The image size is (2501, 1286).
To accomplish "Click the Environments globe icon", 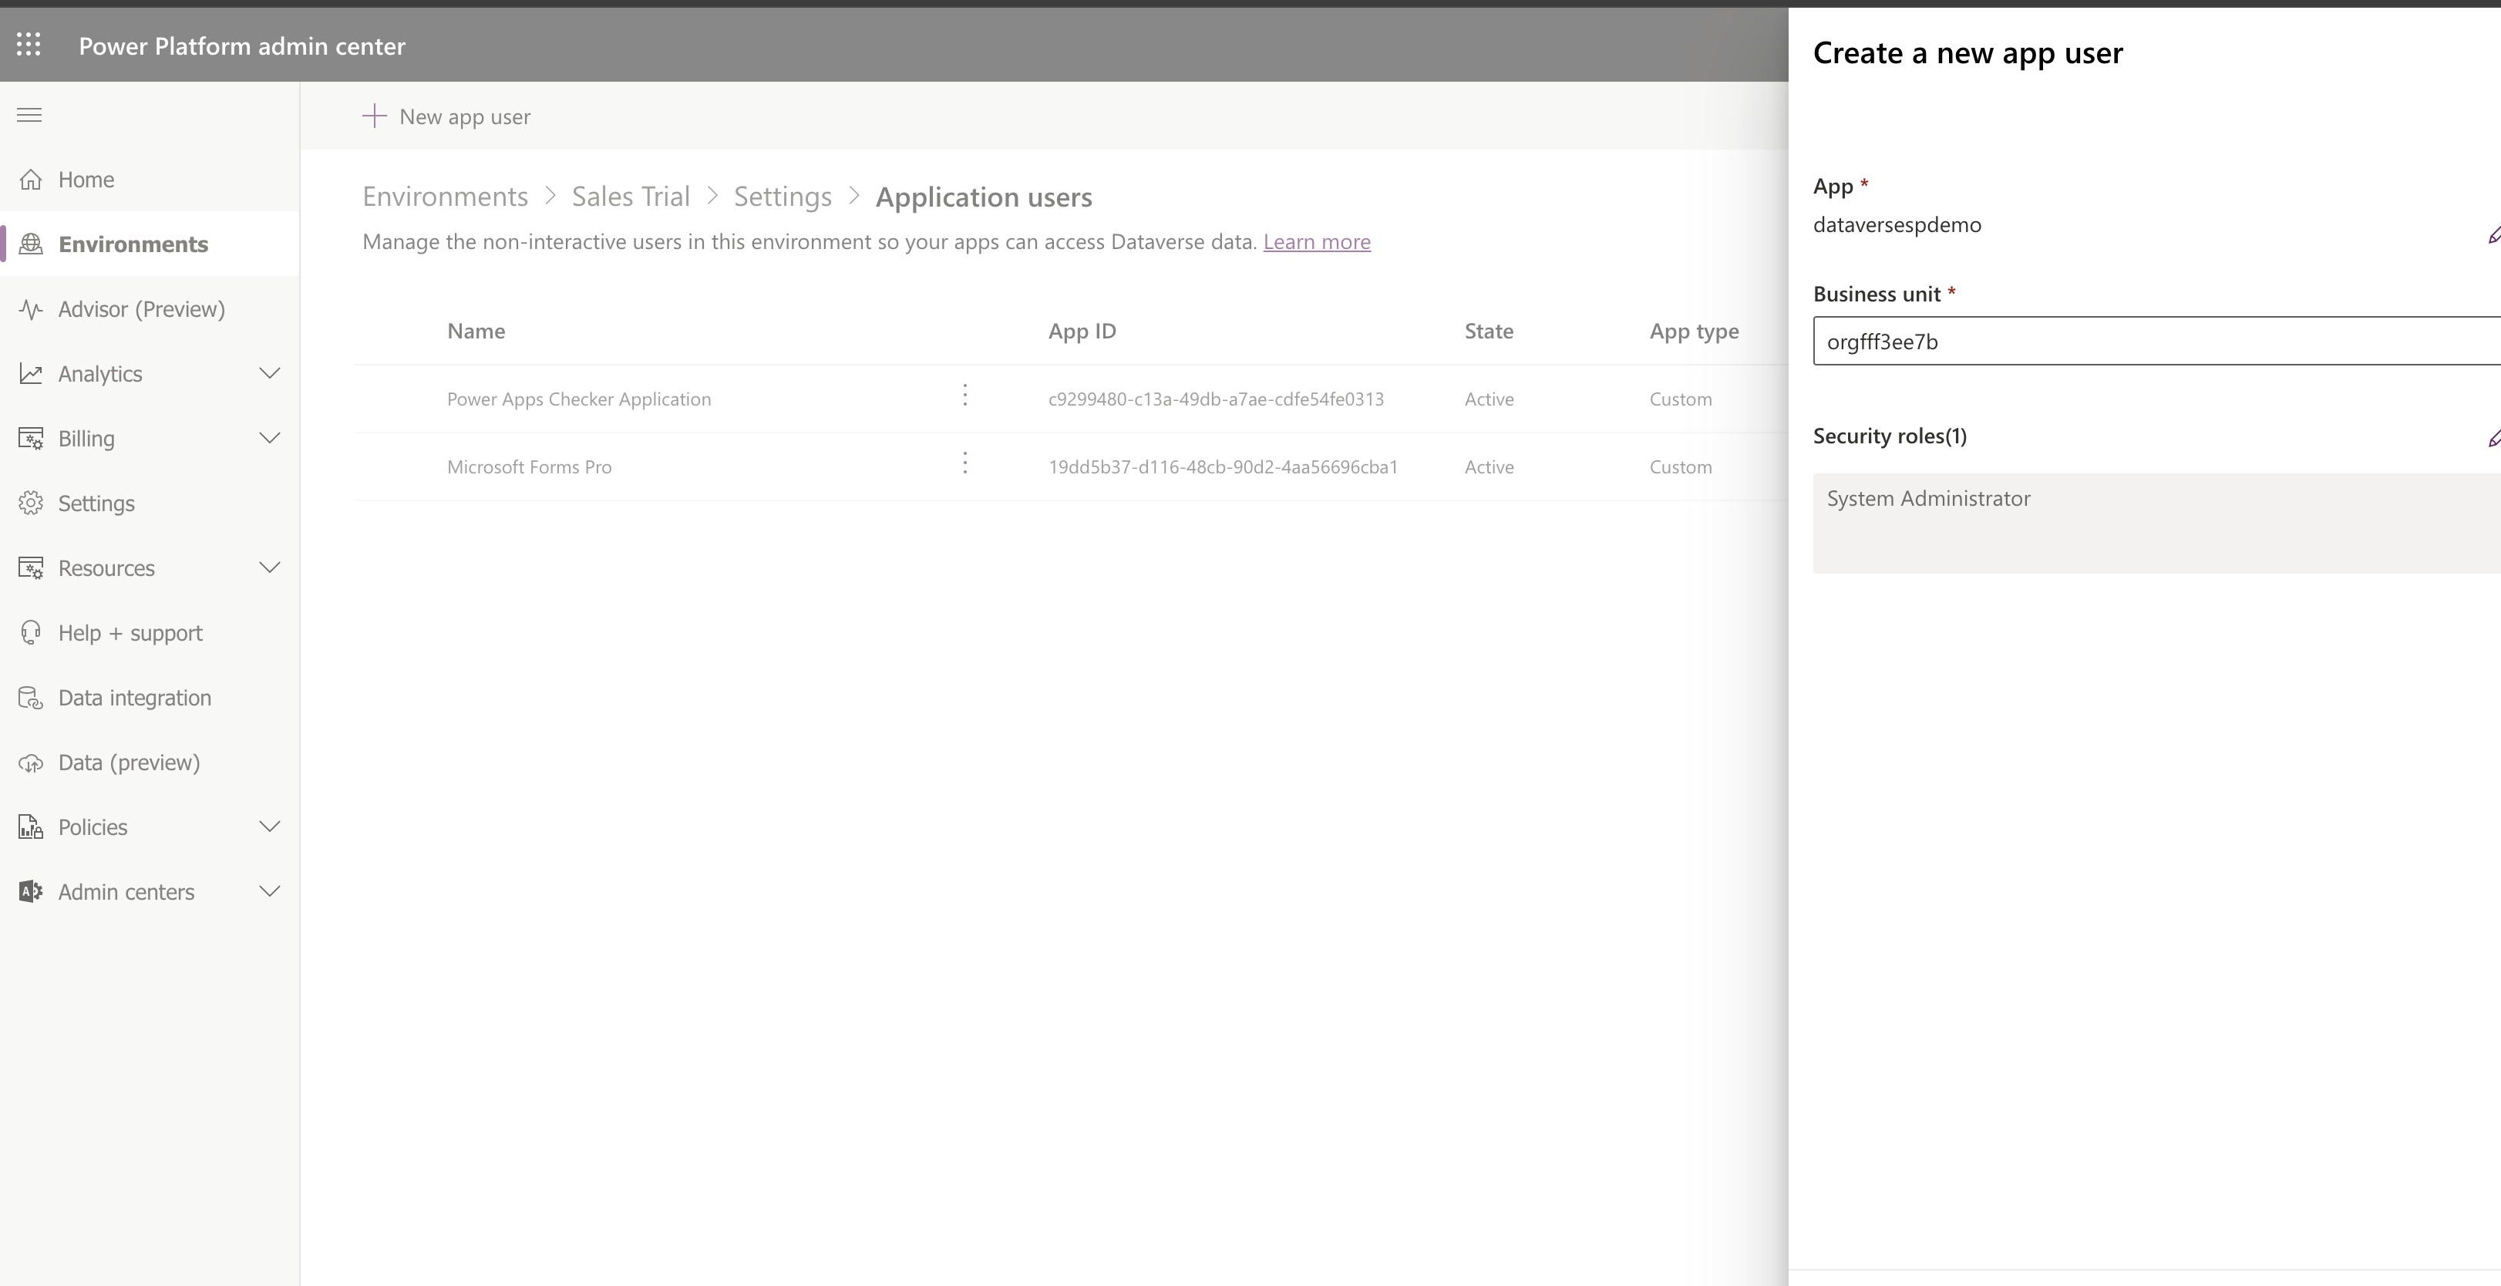I will tap(31, 244).
